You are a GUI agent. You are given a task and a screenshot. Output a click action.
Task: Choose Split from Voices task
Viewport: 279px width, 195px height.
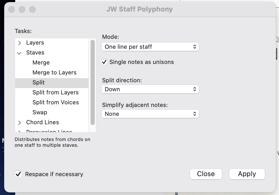point(55,102)
